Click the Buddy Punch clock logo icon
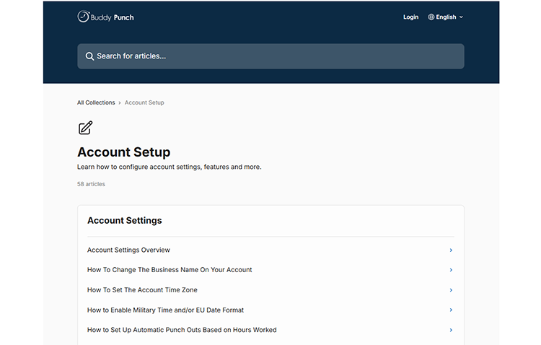 tap(84, 17)
